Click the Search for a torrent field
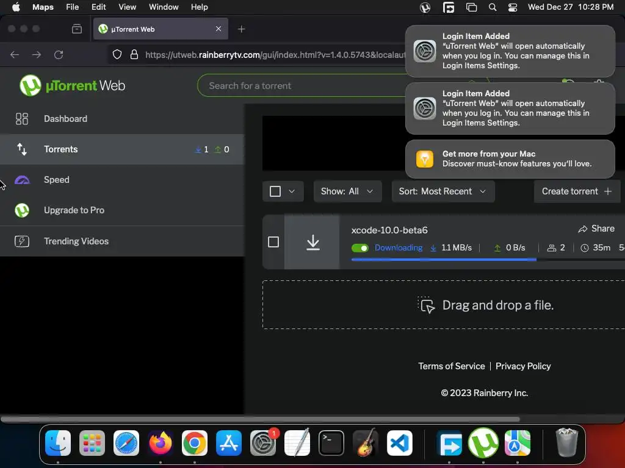 (303, 85)
